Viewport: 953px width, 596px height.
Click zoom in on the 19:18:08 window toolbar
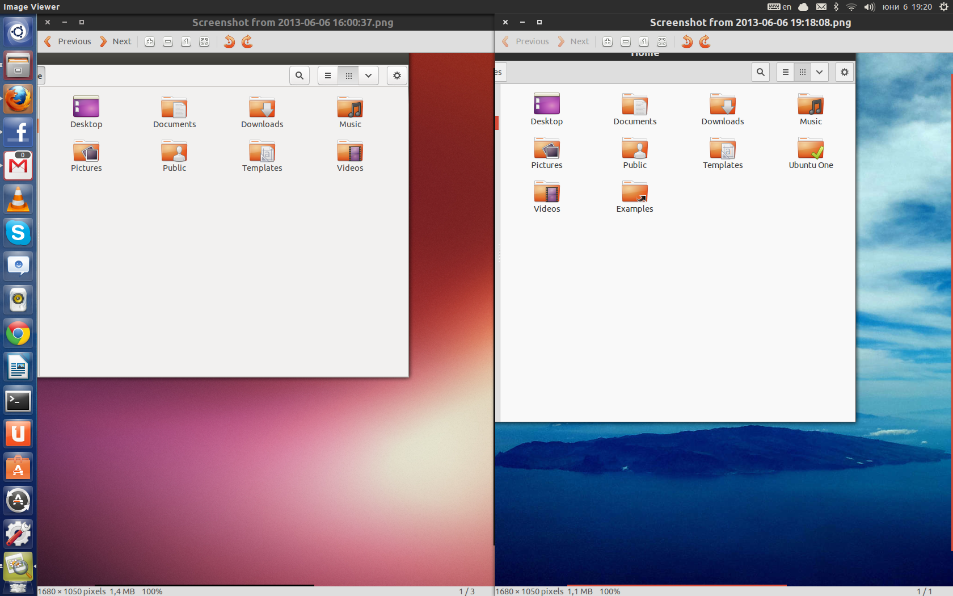tap(608, 41)
